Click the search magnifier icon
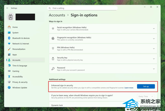The image size is (165, 111). tap(50, 8)
